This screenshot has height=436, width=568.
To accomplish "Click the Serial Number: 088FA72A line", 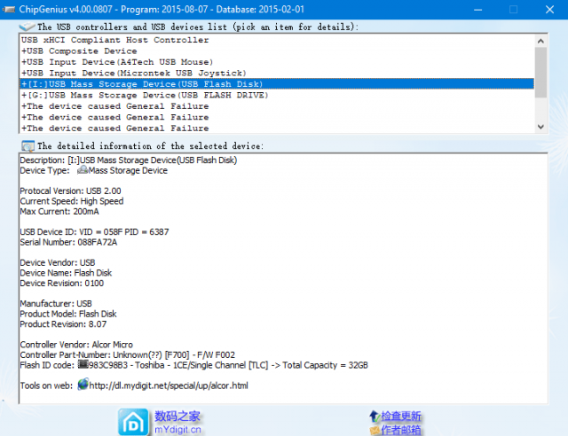I will (x=68, y=242).
